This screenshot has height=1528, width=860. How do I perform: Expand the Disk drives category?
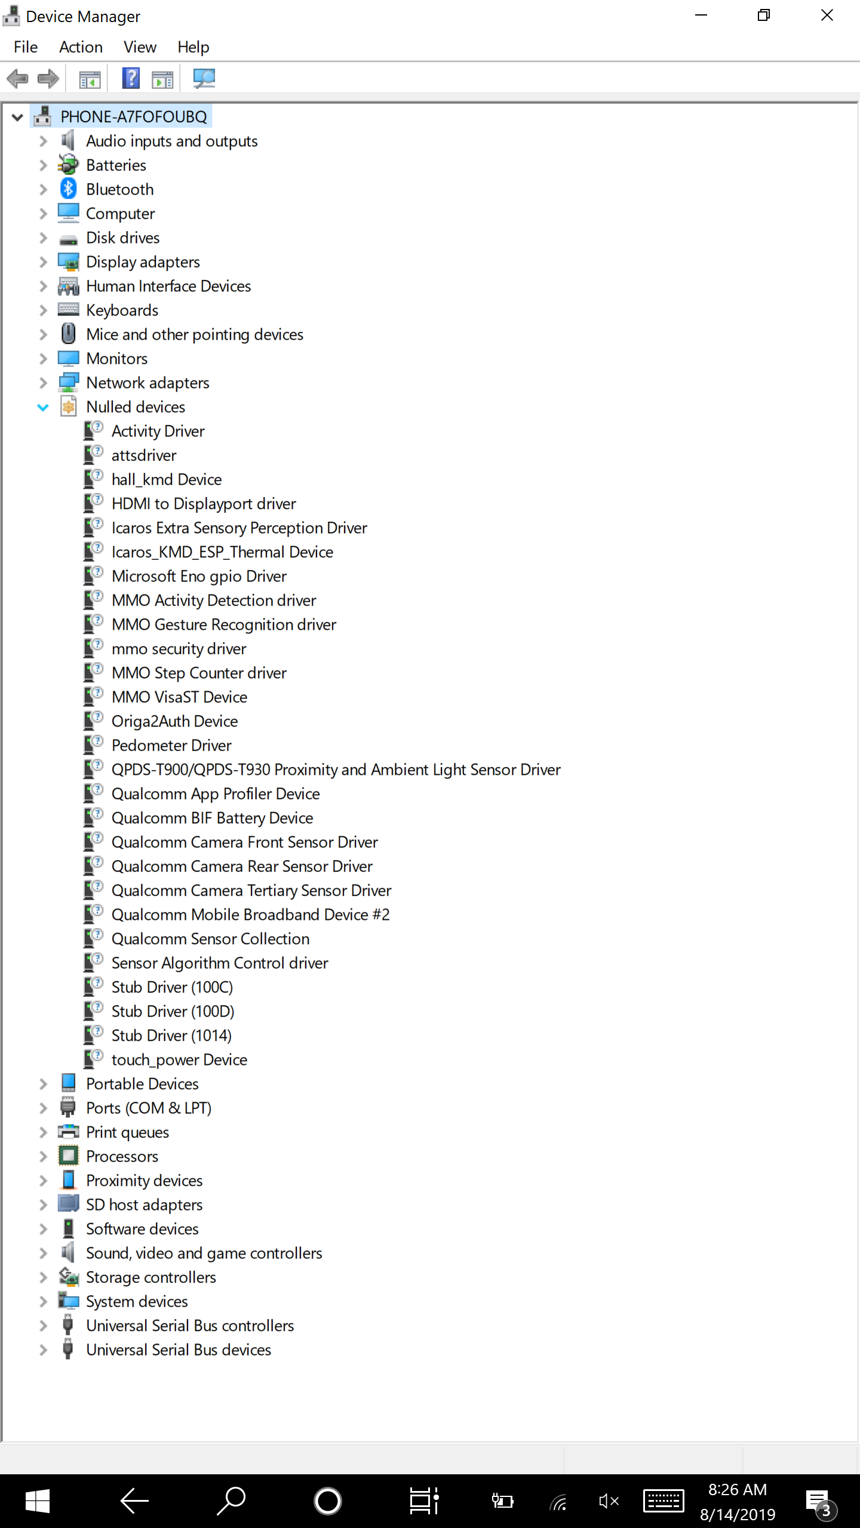pos(43,238)
